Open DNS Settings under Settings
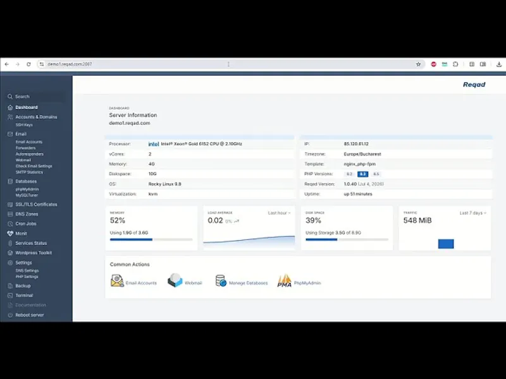Viewport: 506px width, 379px height. coord(27,271)
